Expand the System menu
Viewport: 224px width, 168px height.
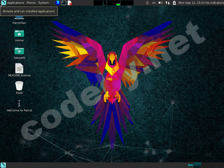click(43, 3)
